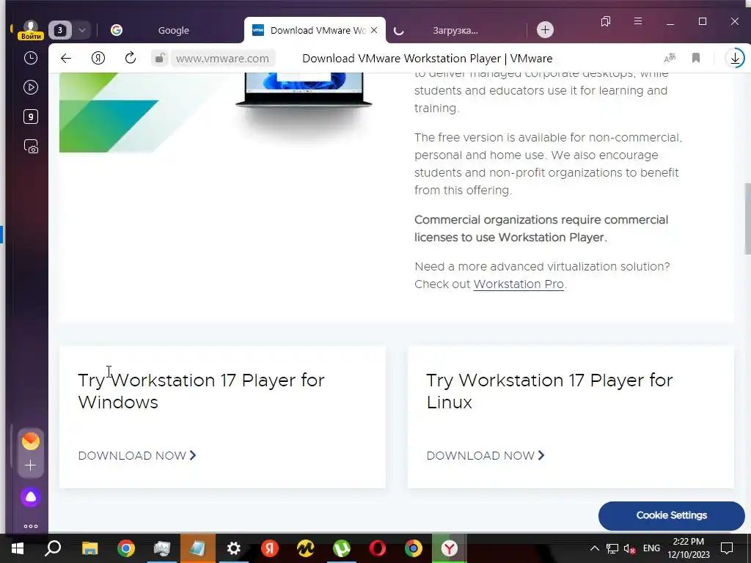Open Cookie Settings
The height and width of the screenshot is (563, 751).
(x=672, y=515)
